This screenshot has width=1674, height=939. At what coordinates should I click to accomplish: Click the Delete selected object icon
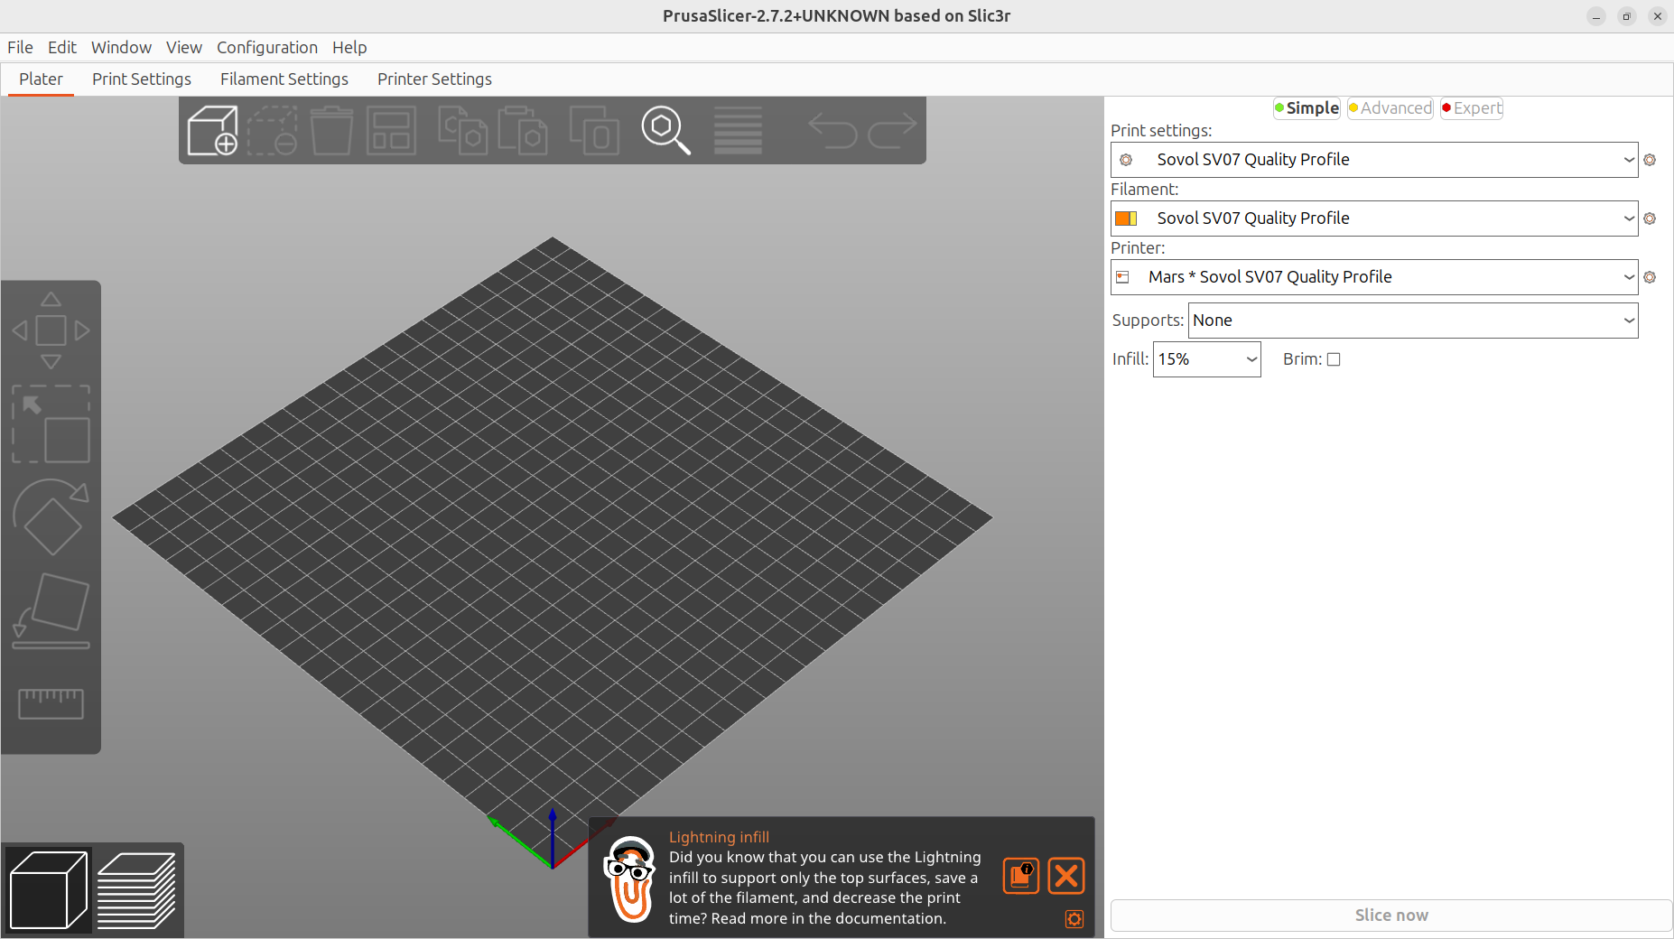[273, 131]
